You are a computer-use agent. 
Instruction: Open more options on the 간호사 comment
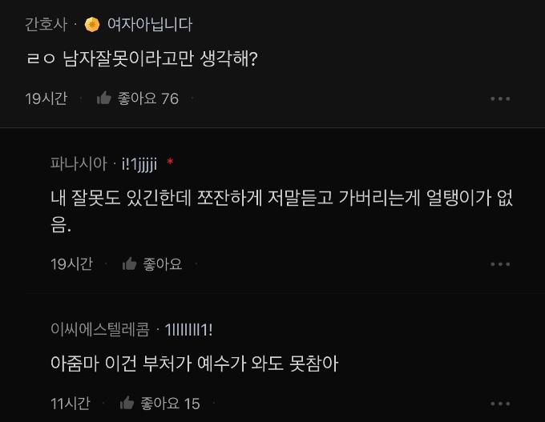click(x=499, y=98)
